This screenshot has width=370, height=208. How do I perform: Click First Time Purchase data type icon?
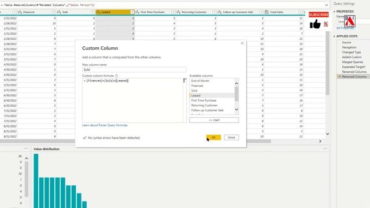[x=138, y=12]
